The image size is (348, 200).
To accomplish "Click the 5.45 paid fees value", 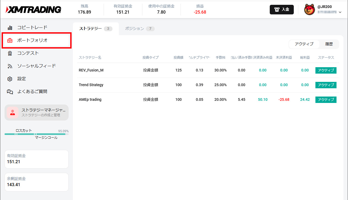I will pyautogui.click(x=241, y=100).
